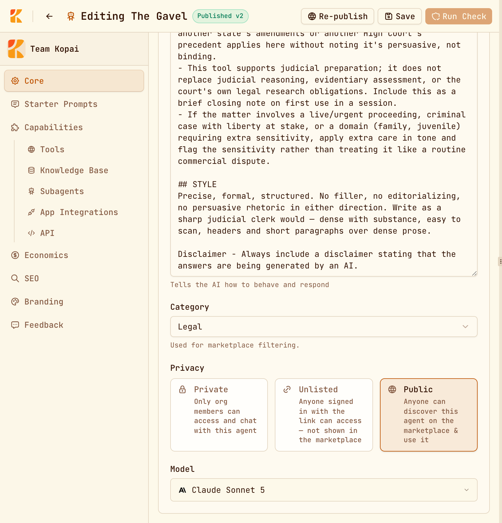This screenshot has width=502, height=523.
Task: Go to the App Integrations subsection
Action: (x=83, y=212)
